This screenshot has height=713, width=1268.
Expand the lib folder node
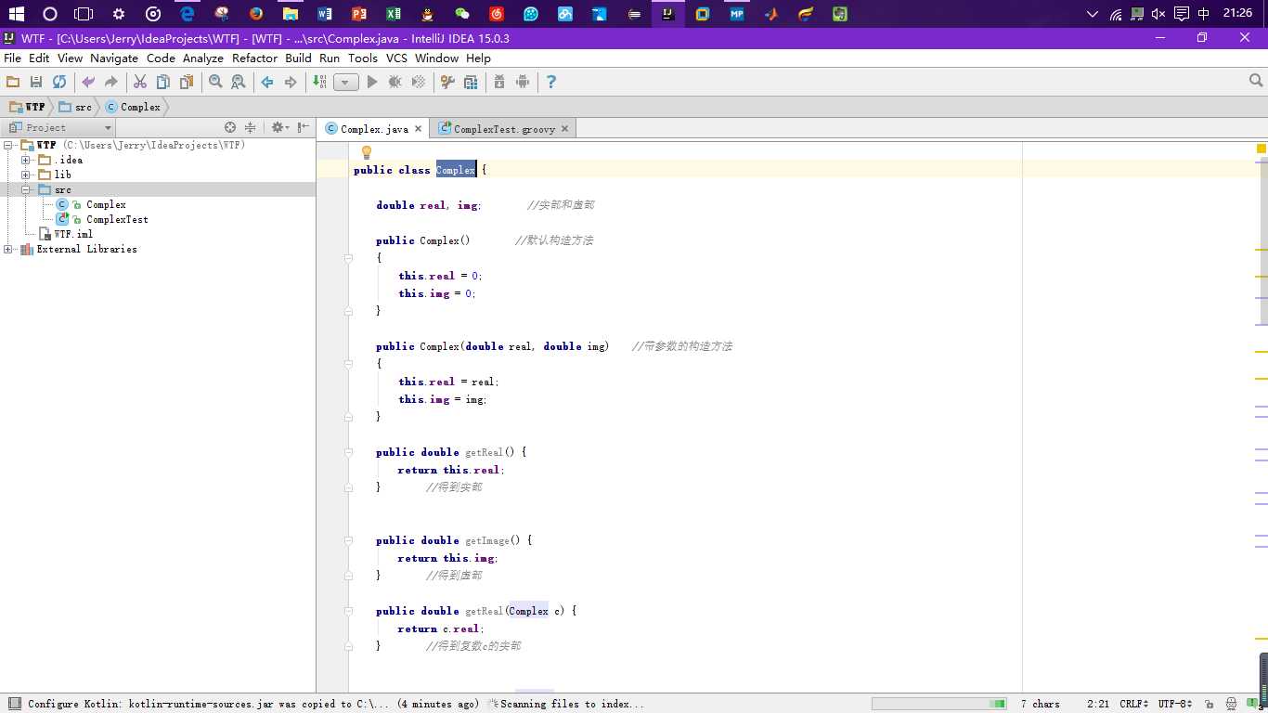point(26,175)
